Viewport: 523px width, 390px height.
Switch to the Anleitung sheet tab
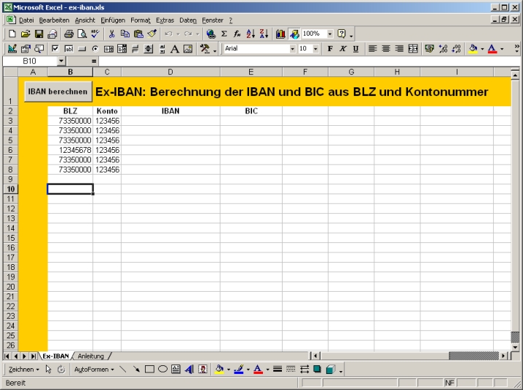pyautogui.click(x=90, y=356)
